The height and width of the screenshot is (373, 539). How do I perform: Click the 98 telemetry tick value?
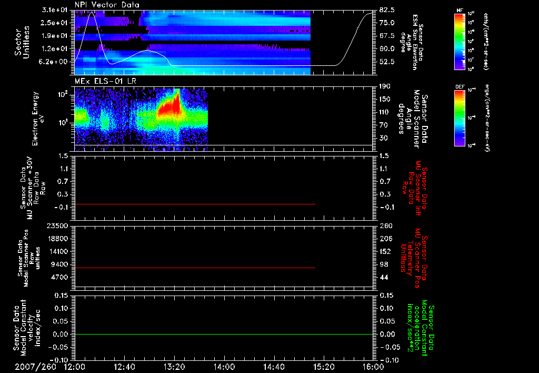(383, 264)
